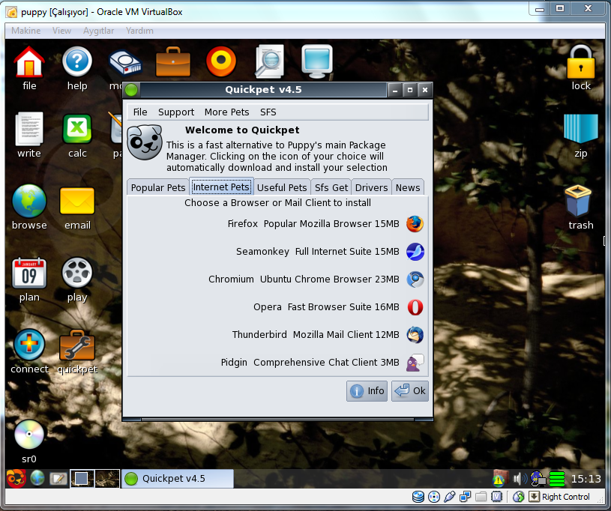Click the Thunderbird mail icon
611x511 pixels.
[415, 335]
